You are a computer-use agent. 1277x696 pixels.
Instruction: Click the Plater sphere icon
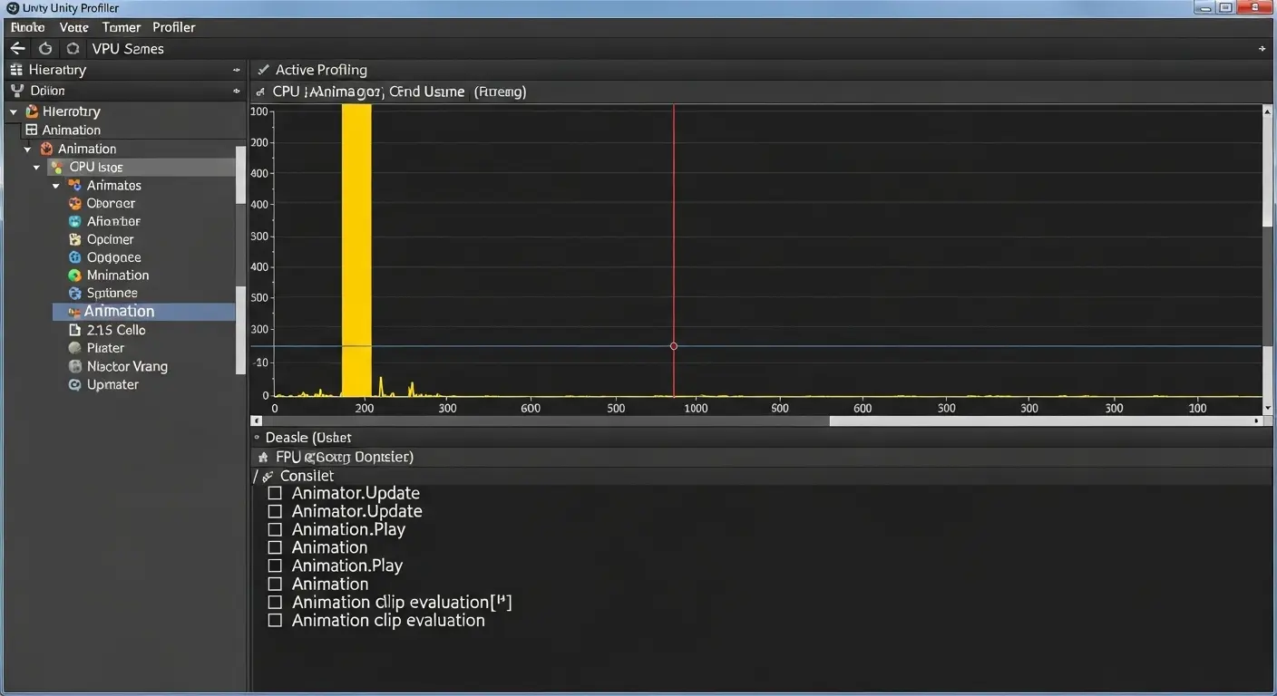[x=75, y=348]
